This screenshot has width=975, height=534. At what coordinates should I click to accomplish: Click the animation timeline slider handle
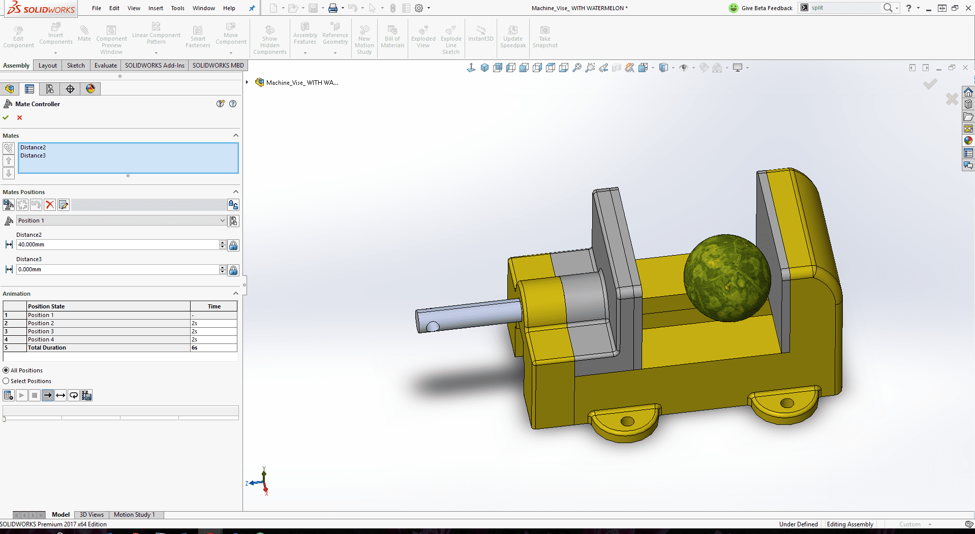(5, 419)
